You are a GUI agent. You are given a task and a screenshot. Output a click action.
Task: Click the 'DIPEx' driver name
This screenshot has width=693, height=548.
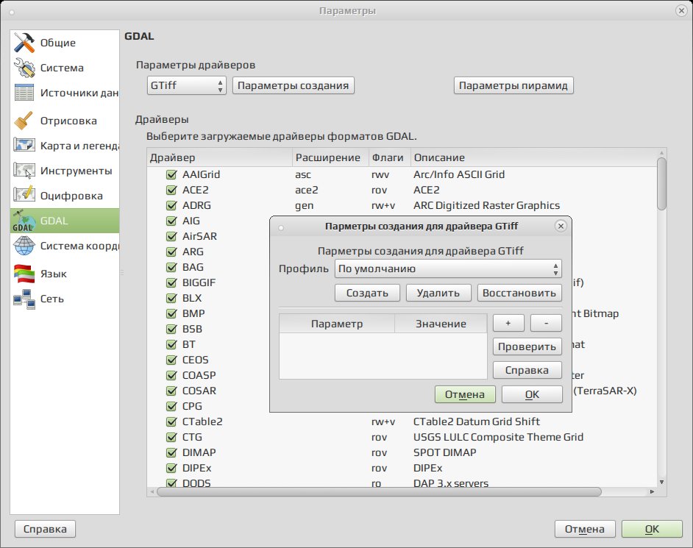click(x=196, y=468)
